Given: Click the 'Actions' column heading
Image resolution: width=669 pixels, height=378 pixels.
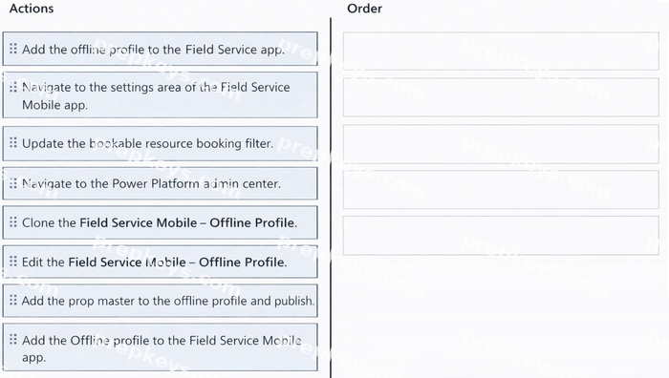Looking at the screenshot, I should pos(32,9).
